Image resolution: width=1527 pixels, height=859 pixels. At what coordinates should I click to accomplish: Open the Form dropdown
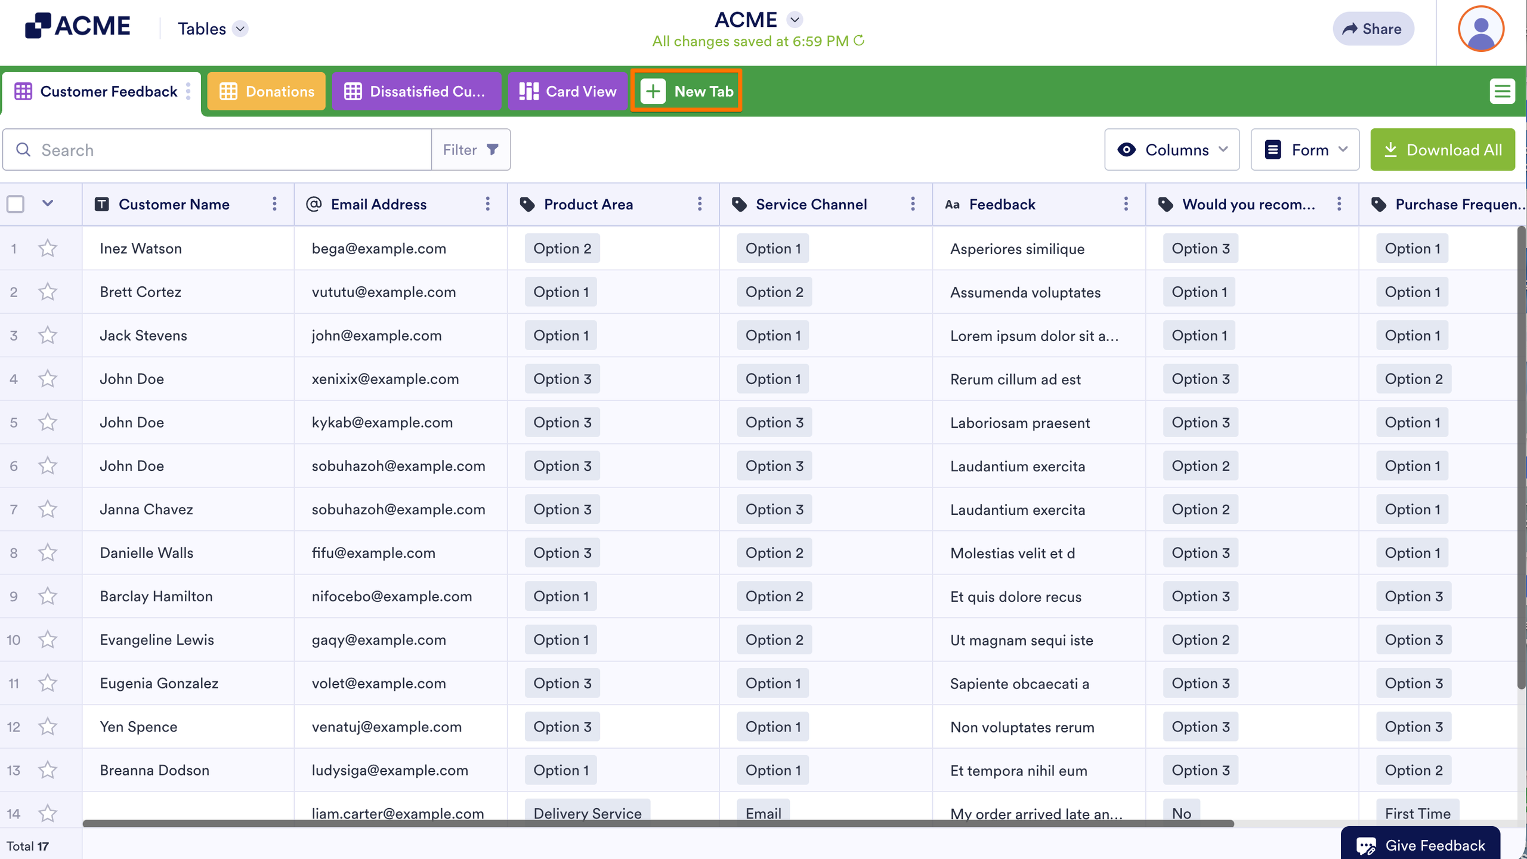tap(1305, 150)
